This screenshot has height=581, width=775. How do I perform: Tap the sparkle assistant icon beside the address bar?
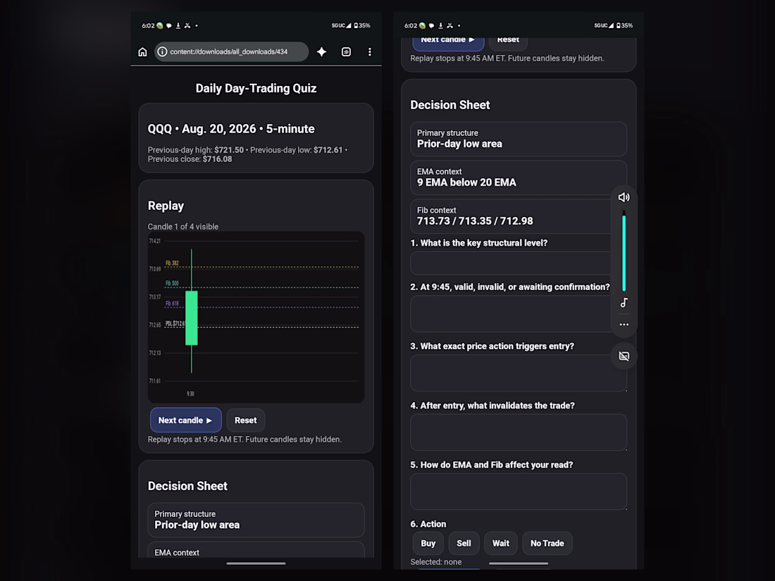tap(322, 52)
